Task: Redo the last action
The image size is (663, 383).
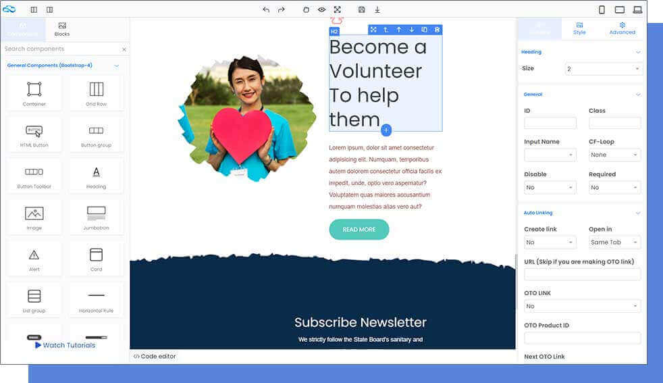Action: 281,9
